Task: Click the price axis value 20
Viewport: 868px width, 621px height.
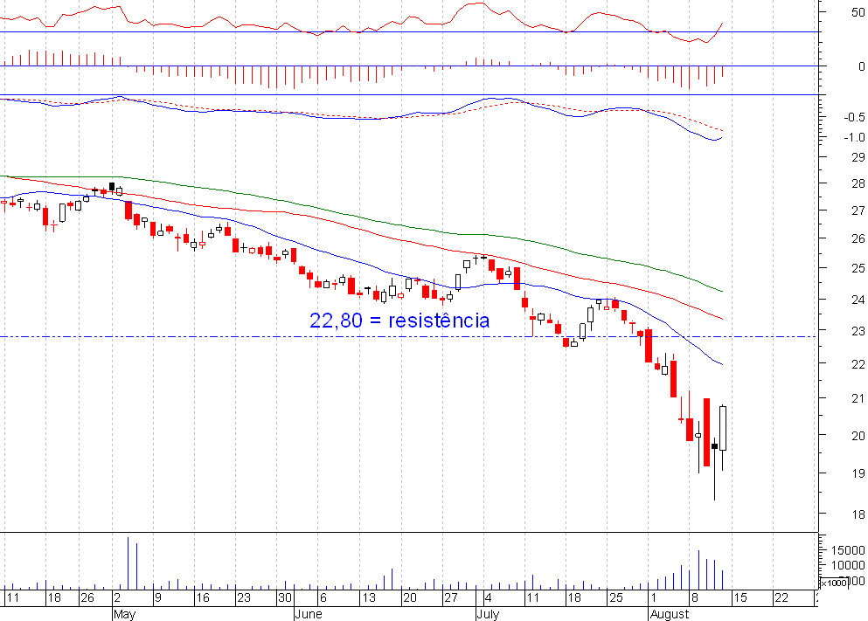Action: [858, 436]
